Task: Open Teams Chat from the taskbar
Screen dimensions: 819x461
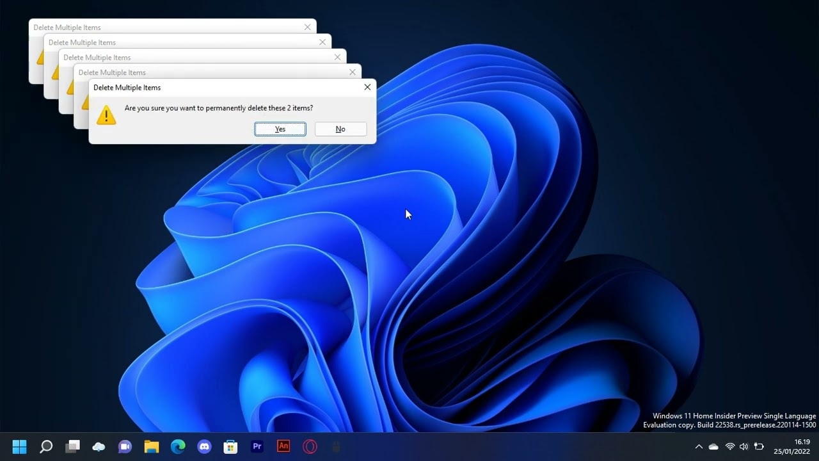Action: coord(125,446)
